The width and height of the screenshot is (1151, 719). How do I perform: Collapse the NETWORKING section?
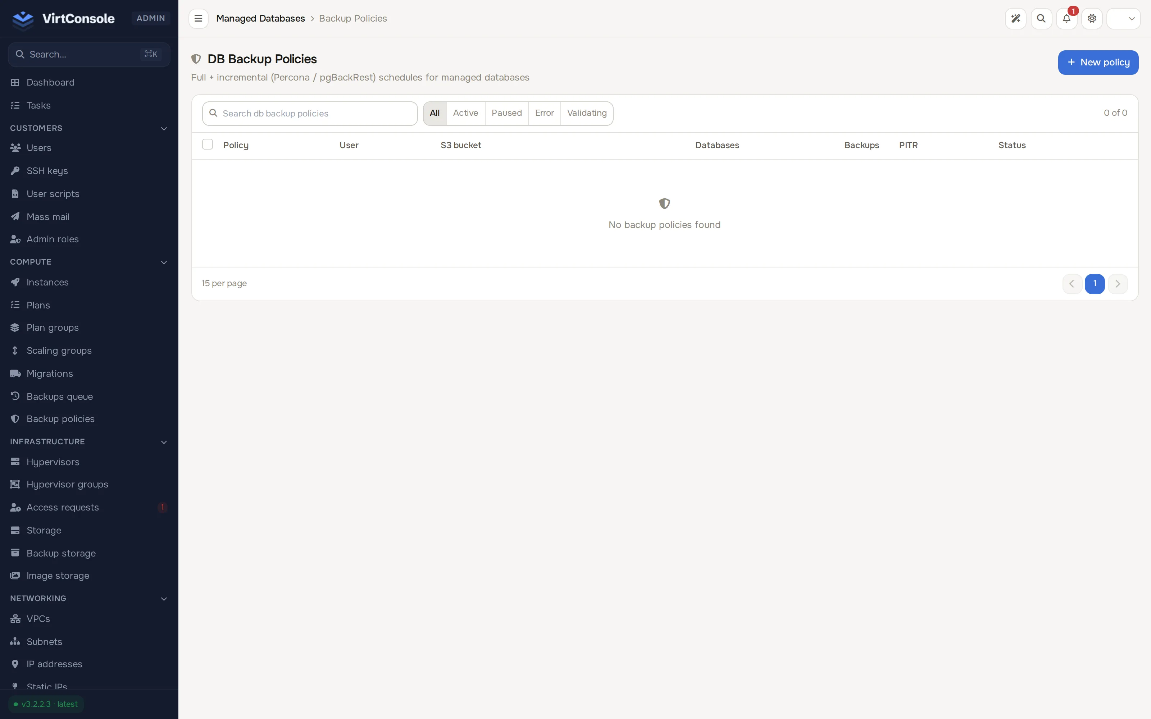tap(89, 598)
